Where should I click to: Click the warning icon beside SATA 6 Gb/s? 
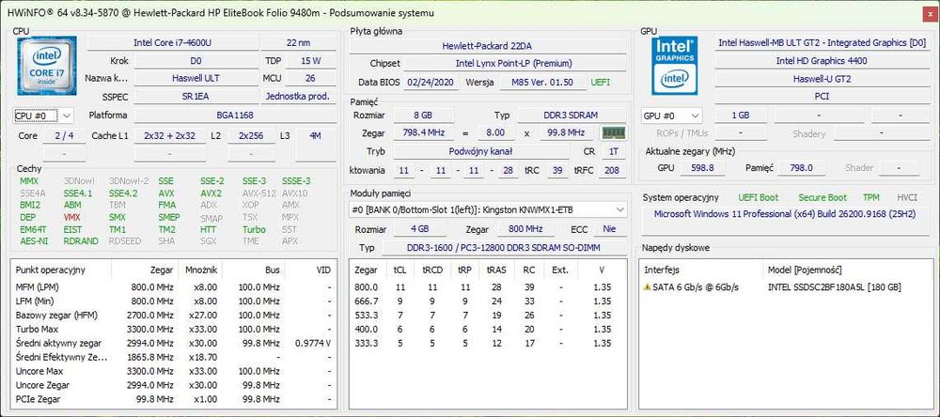pos(648,287)
